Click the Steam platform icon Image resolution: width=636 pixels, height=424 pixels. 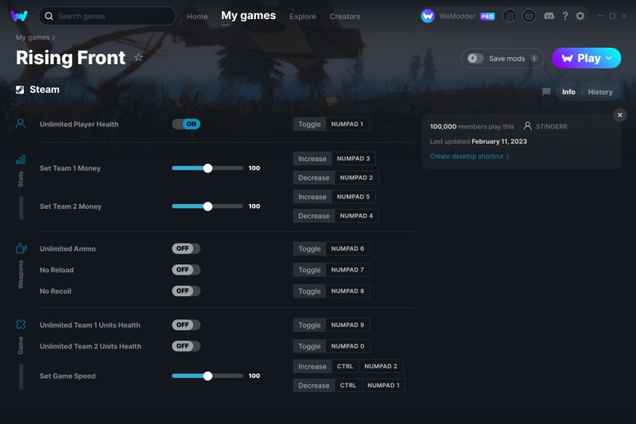click(x=20, y=90)
